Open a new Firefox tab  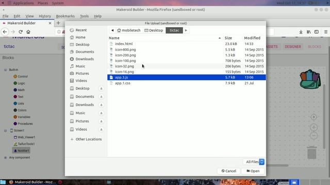coord(58,23)
